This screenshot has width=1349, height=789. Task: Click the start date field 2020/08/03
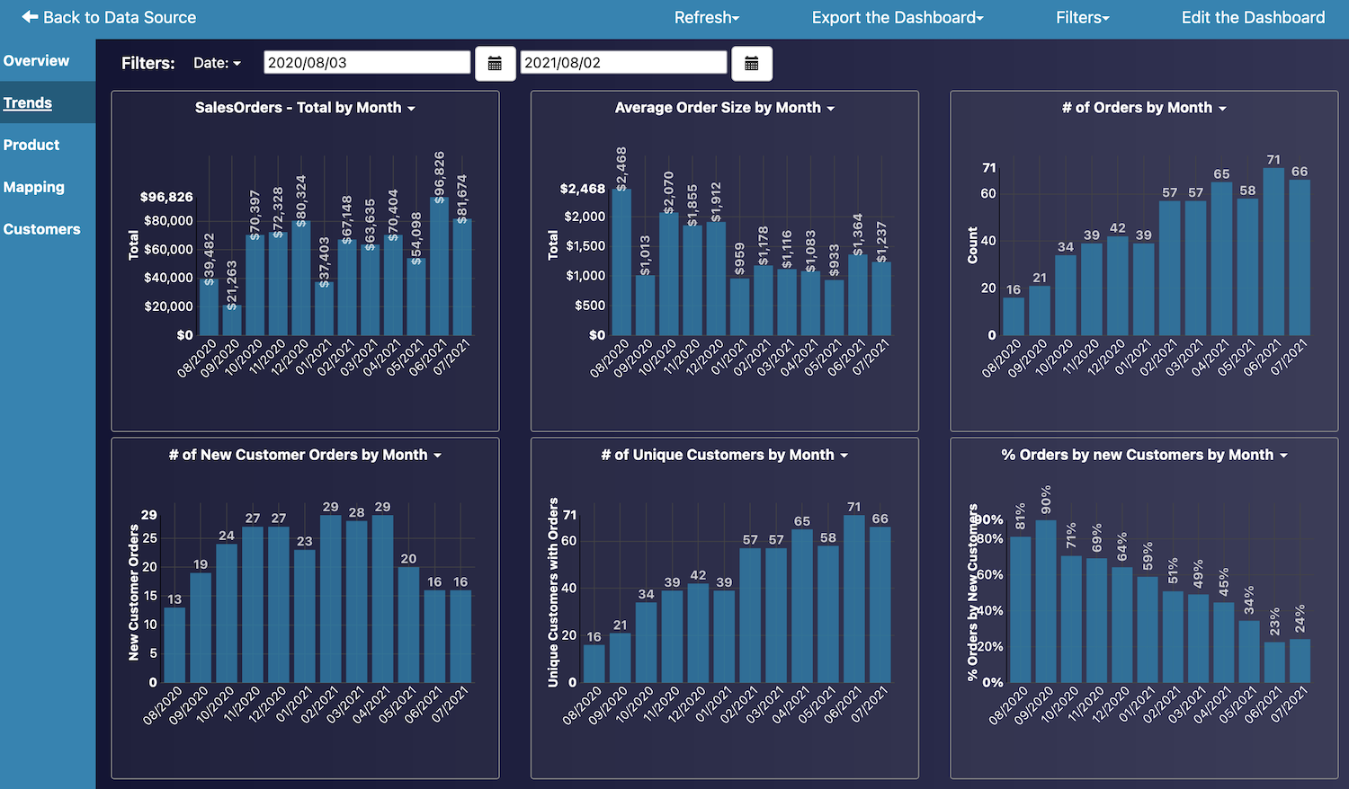coord(366,63)
